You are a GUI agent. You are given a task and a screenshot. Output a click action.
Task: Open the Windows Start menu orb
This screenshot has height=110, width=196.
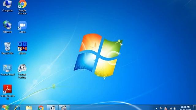5,108
